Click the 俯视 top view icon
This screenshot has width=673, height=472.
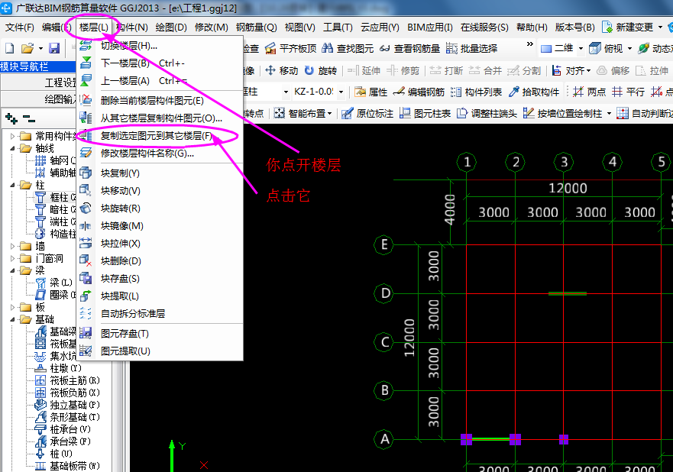point(595,48)
